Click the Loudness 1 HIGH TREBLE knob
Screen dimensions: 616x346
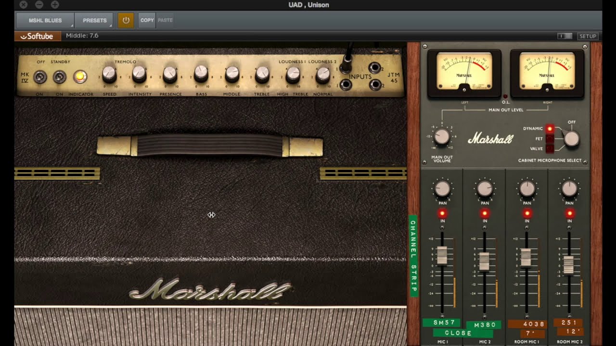[293, 74]
